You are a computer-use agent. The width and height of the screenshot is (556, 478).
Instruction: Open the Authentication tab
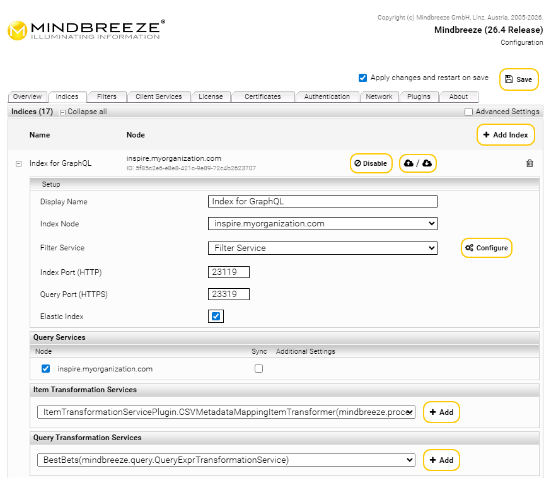pyautogui.click(x=327, y=97)
